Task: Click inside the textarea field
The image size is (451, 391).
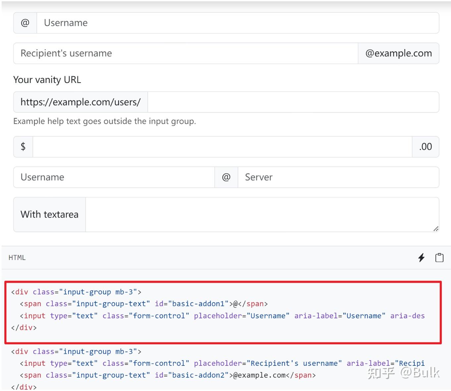Action: click(262, 215)
